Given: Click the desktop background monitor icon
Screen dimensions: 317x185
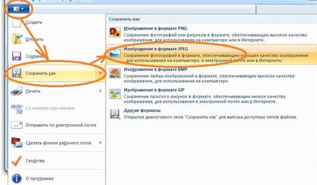Looking at the screenshot, I should 17,143.
